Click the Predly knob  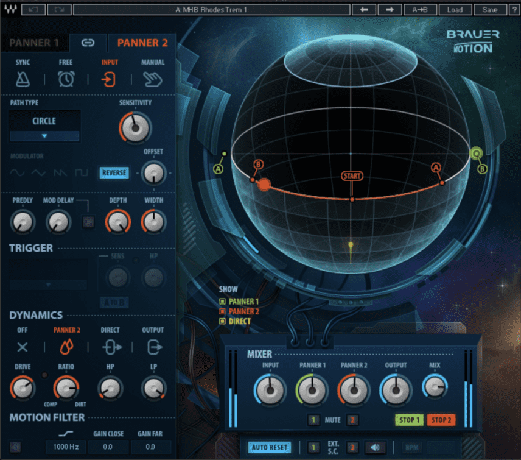(x=23, y=222)
